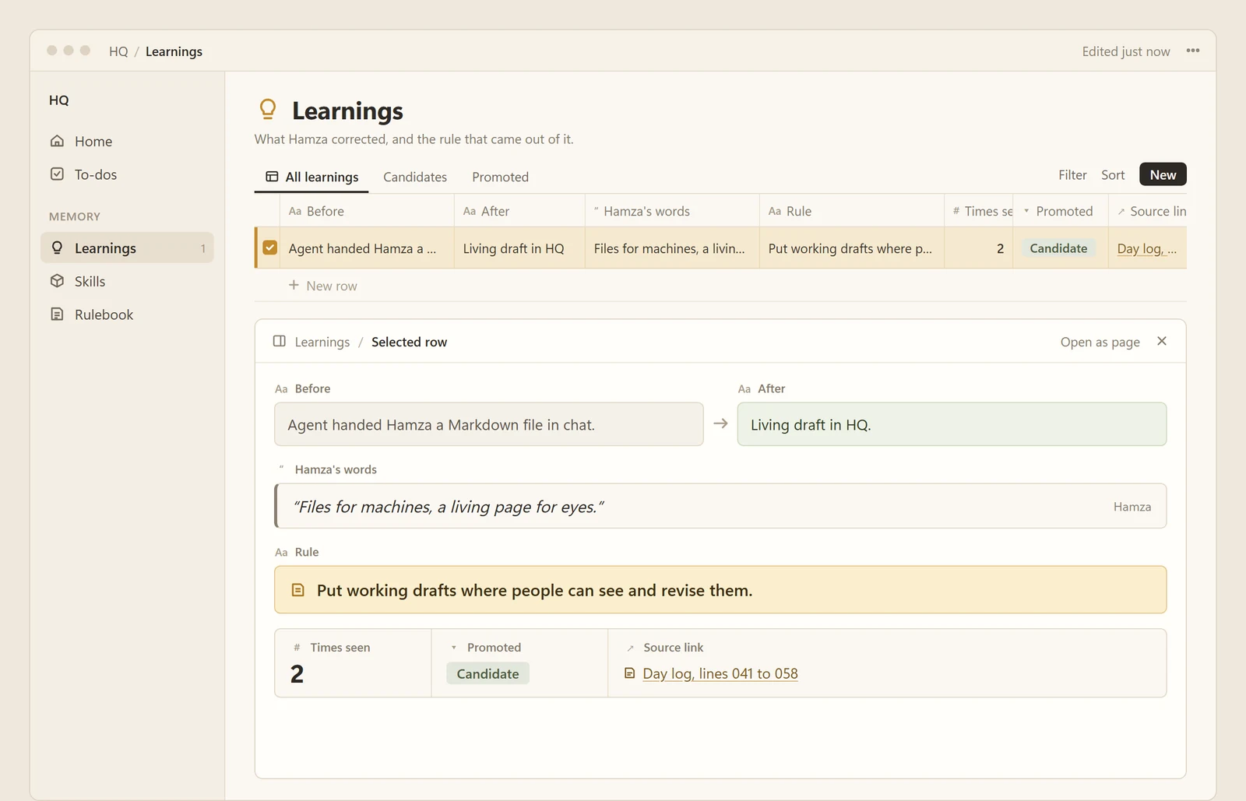This screenshot has width=1246, height=801.
Task: Click HQ in the top breadcrumb
Action: pyautogui.click(x=118, y=51)
